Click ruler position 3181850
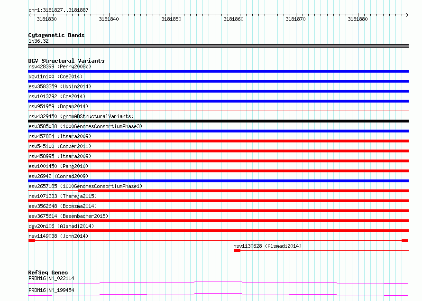422x301 pixels. 171,19
